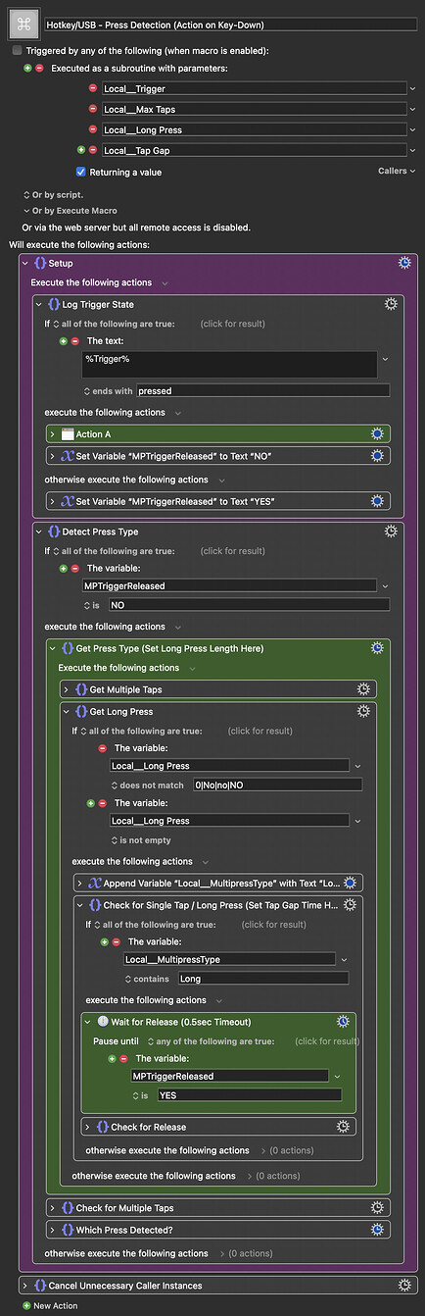This screenshot has width=425, height=1316.
Task: Open gear menu for Action A
Action: (x=377, y=433)
